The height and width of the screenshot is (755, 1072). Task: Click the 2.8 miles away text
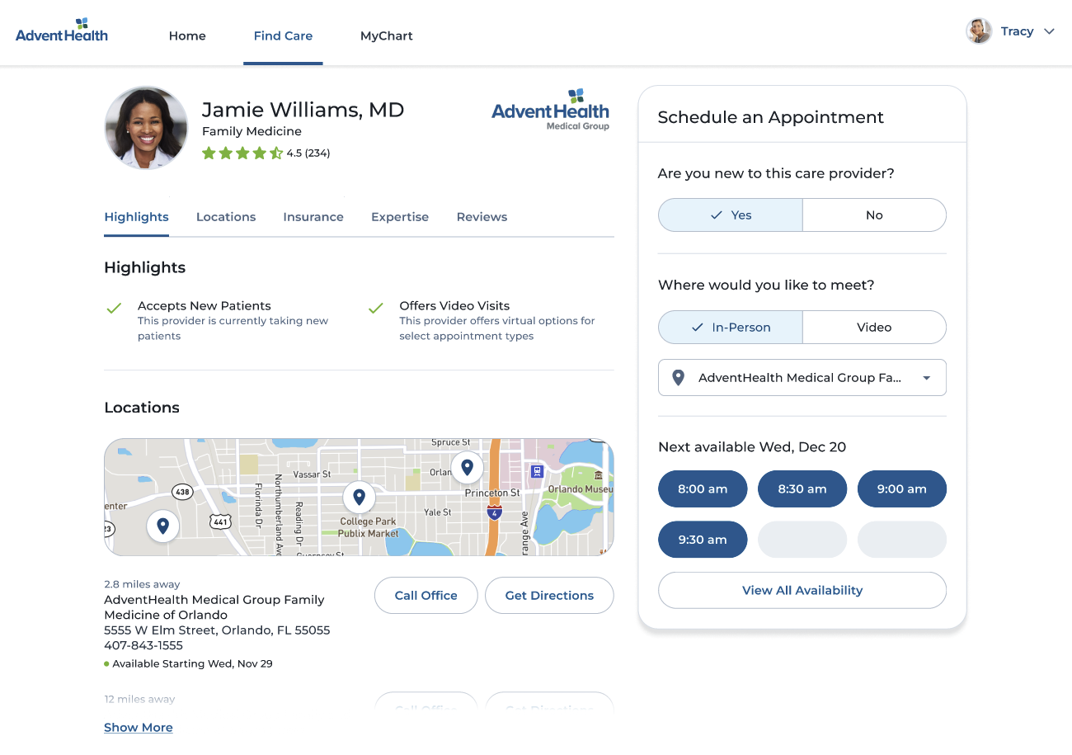point(142,584)
